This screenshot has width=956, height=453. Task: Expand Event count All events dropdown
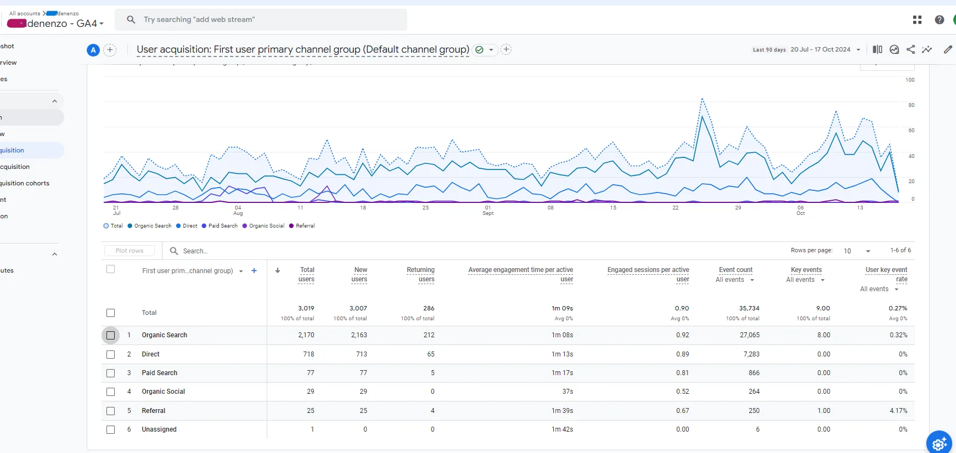coord(735,280)
